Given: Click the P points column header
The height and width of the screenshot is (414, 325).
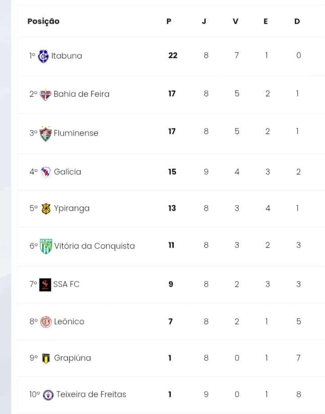Looking at the screenshot, I should pyautogui.click(x=169, y=22).
